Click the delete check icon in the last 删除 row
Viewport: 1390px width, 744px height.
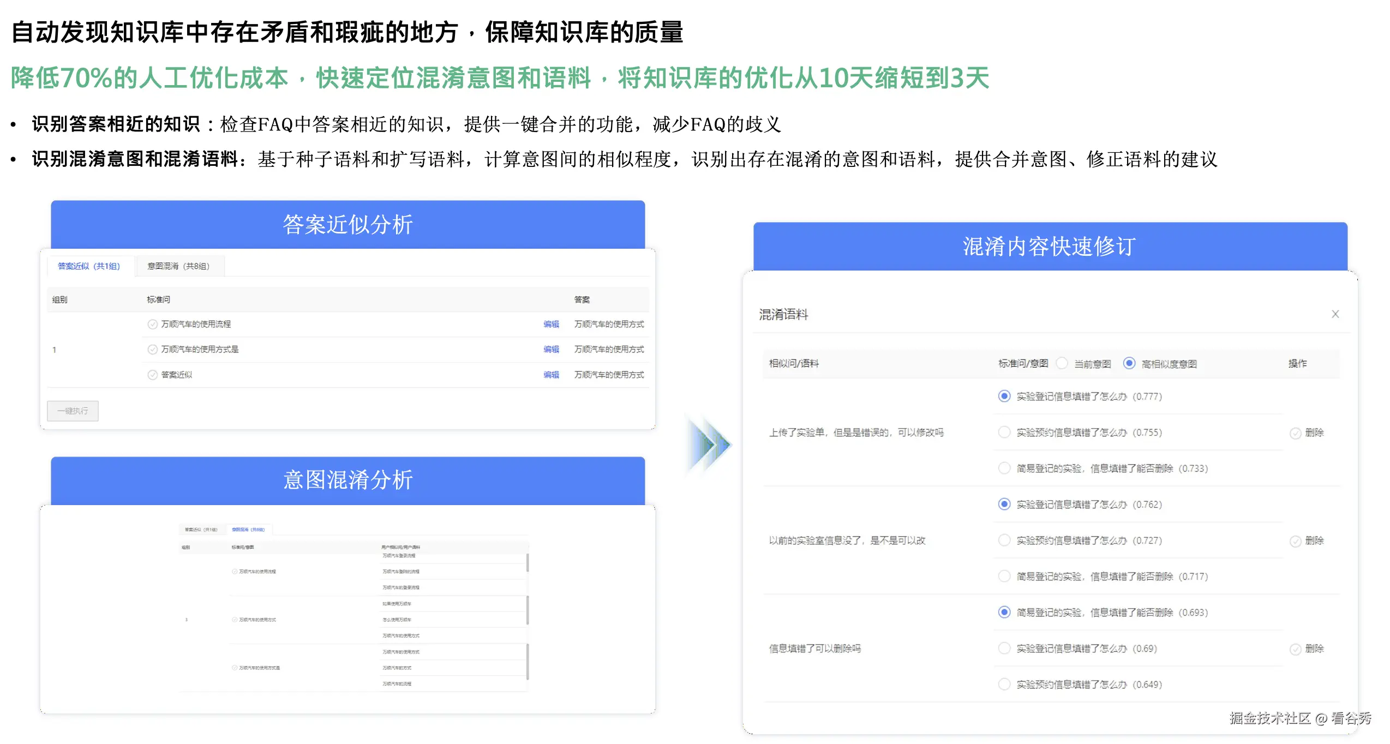[1297, 649]
